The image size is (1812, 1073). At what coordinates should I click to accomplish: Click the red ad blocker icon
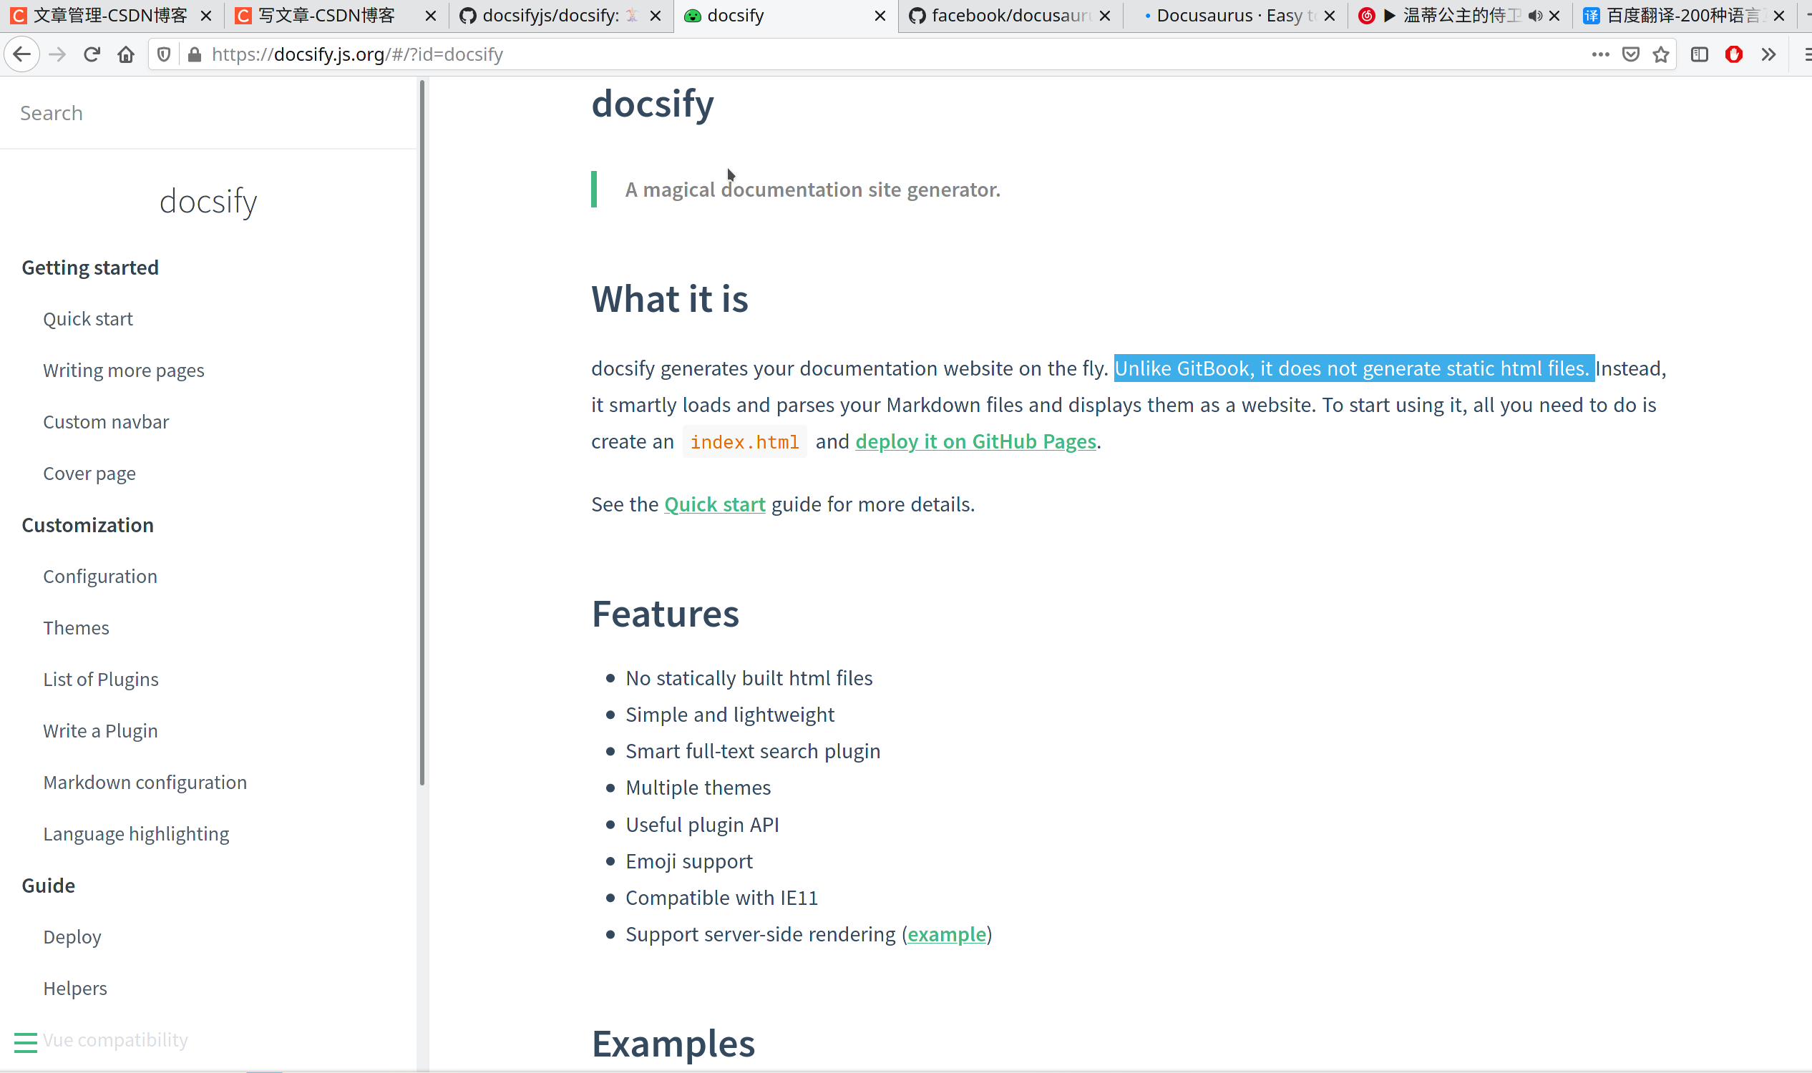[x=1734, y=54]
